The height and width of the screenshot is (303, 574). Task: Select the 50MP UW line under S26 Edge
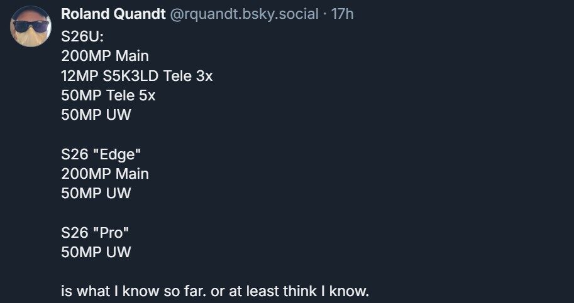[x=96, y=193]
